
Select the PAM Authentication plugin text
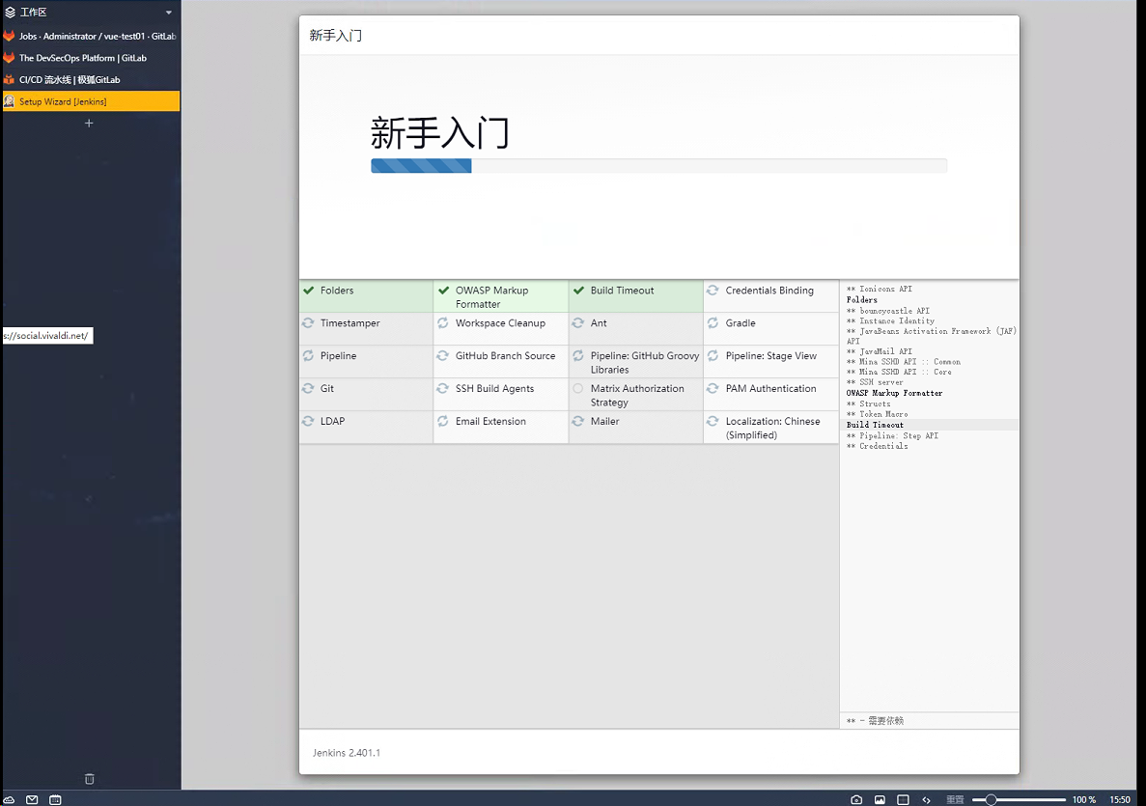click(771, 389)
